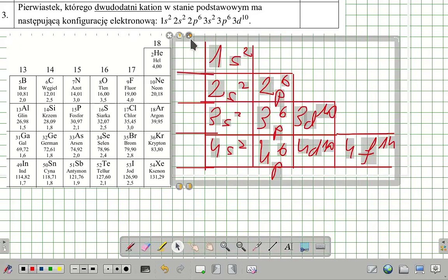Click the underlined 'dwudodatni kation' text
Viewport: 448px width, 280px height.
tap(128, 7)
